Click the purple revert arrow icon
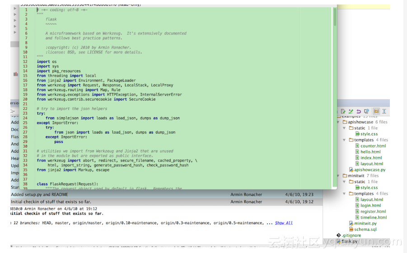The height and width of the screenshot is (253, 407). point(359,111)
